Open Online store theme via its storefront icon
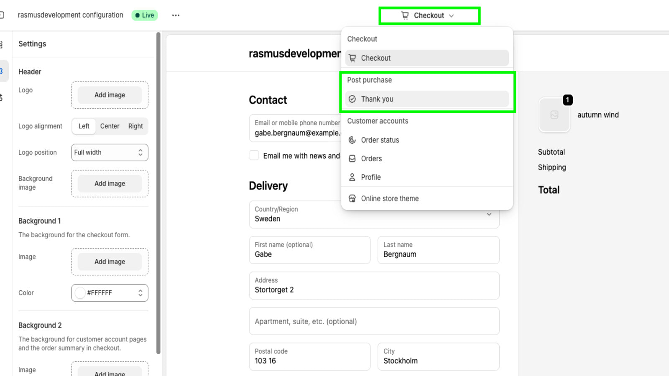The width and height of the screenshot is (669, 376). click(352, 198)
